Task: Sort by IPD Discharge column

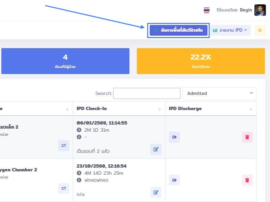Action: 211,109
